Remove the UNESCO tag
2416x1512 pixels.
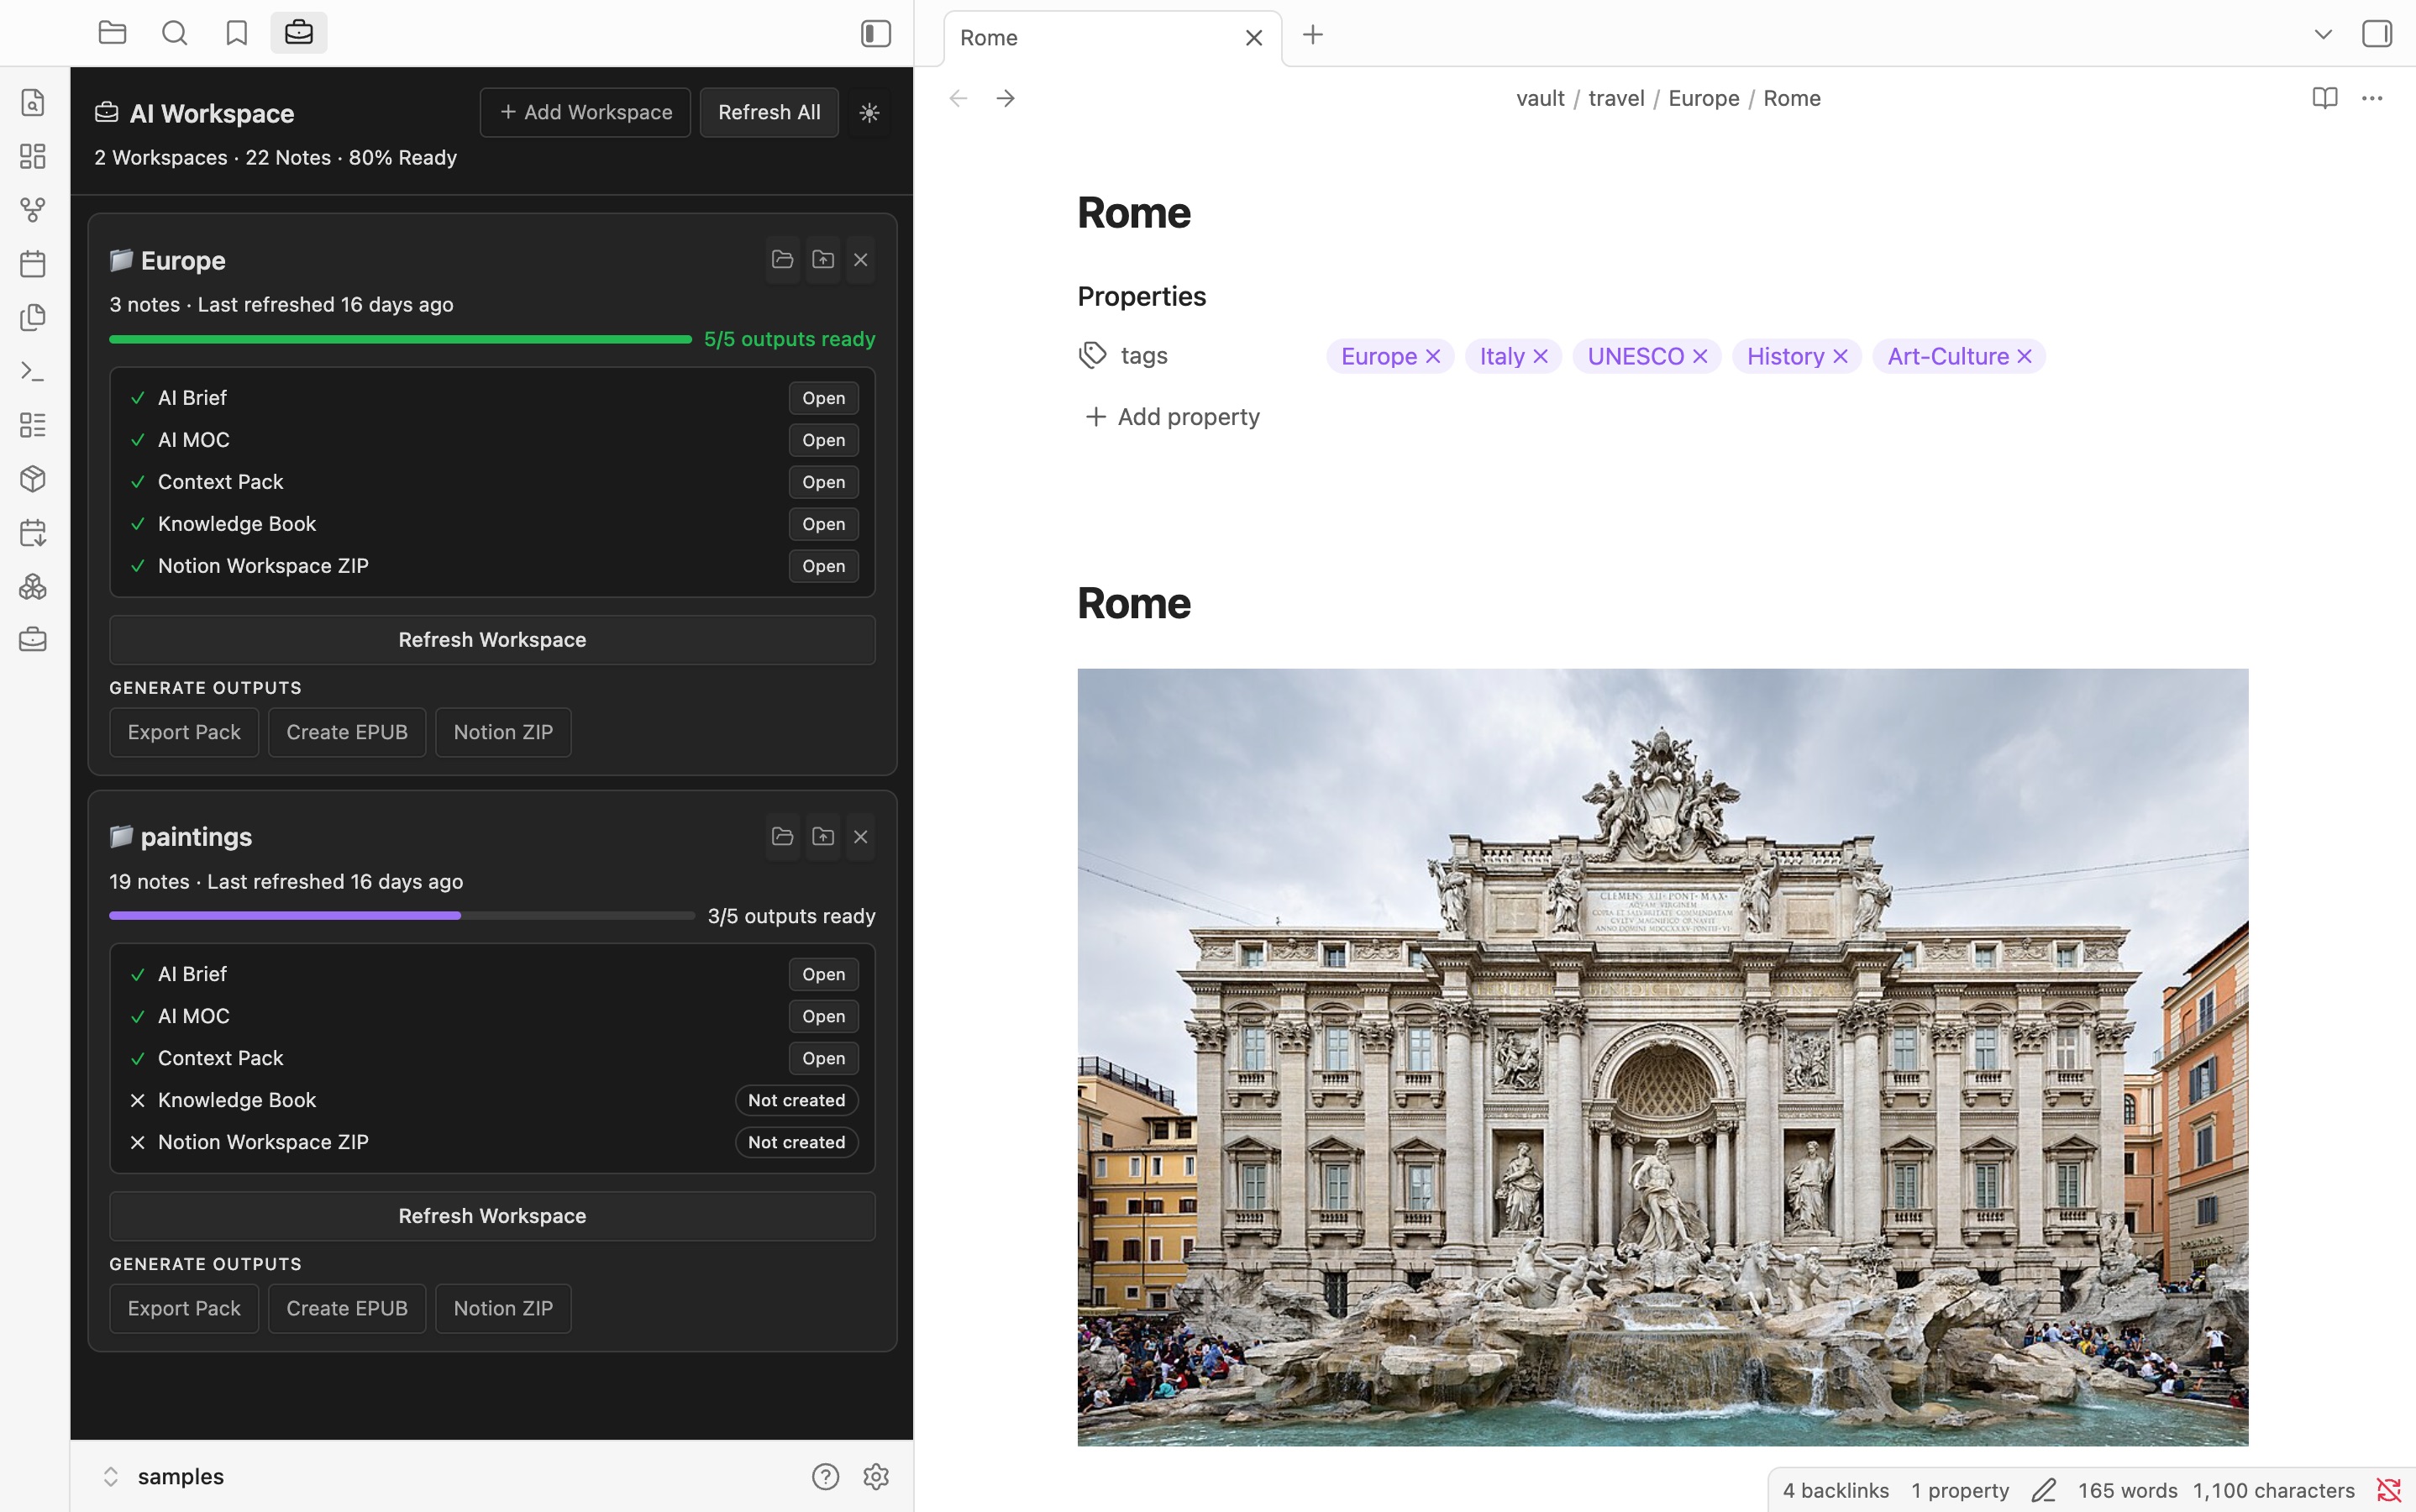(1700, 356)
